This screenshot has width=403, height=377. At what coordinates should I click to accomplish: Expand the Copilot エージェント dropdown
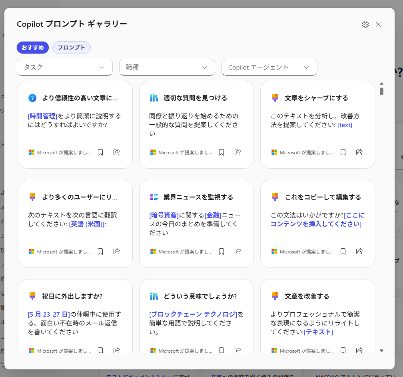click(269, 67)
